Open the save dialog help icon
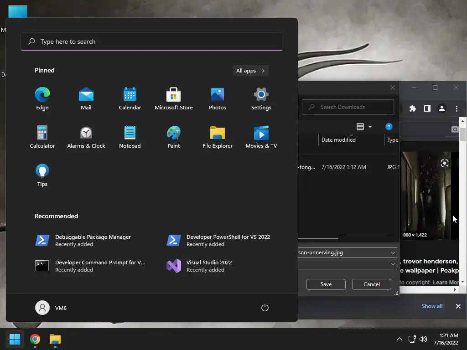The width and height of the screenshot is (467, 350). click(389, 127)
